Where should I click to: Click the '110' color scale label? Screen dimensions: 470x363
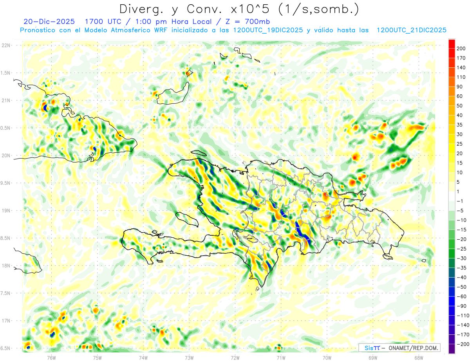(x=461, y=77)
